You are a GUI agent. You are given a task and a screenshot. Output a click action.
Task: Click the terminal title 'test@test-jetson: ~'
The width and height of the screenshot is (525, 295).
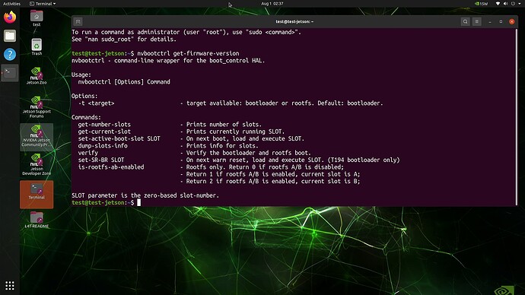tap(294, 22)
